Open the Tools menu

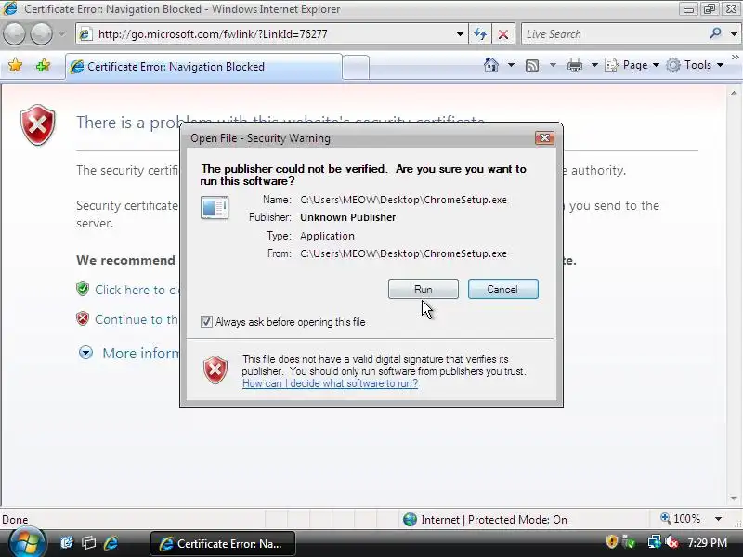(x=695, y=65)
